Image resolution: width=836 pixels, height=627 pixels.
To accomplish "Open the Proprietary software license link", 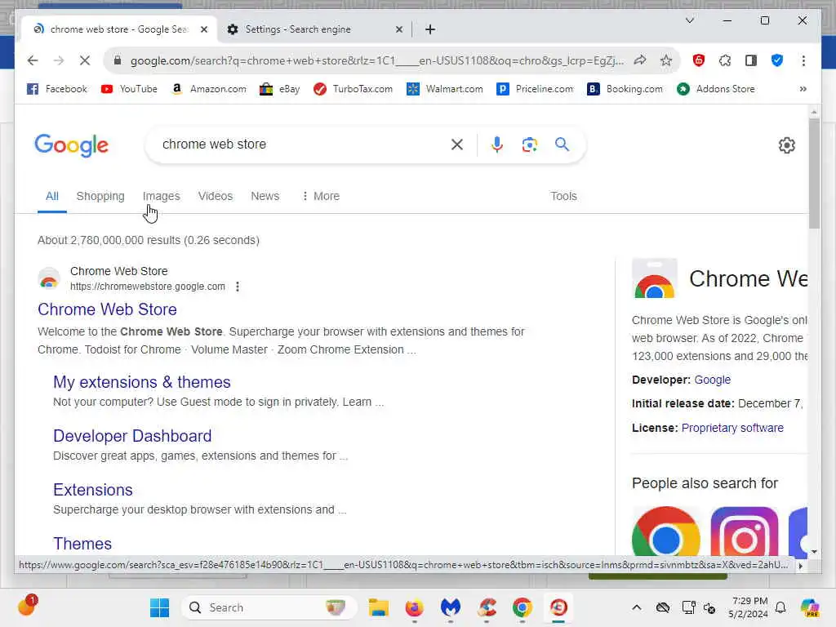I will tap(732, 428).
